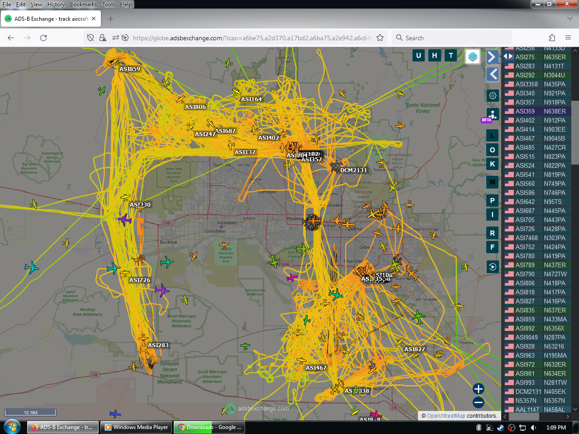This screenshot has width=579, height=434.
Task: Go back to previous page
Action: click(11, 38)
